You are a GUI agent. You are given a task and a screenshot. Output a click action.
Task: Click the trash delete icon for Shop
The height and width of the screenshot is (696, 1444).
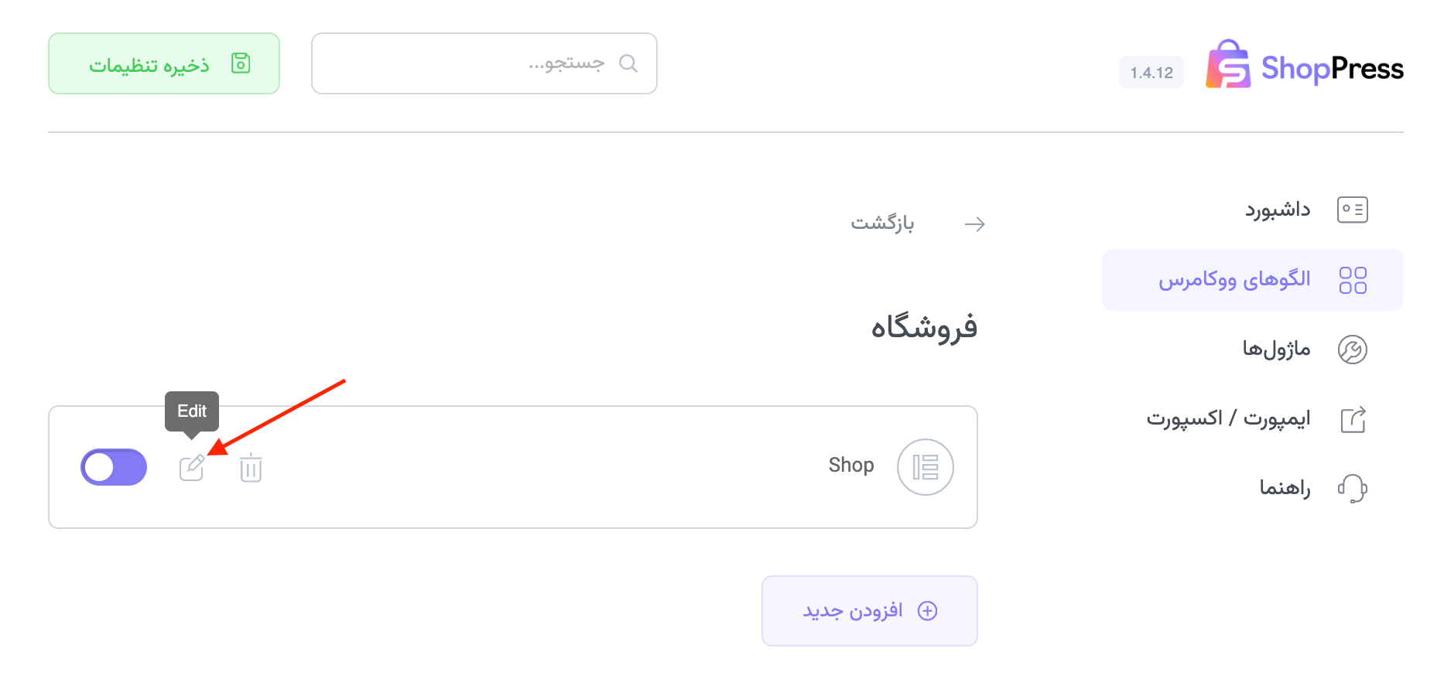[251, 468]
